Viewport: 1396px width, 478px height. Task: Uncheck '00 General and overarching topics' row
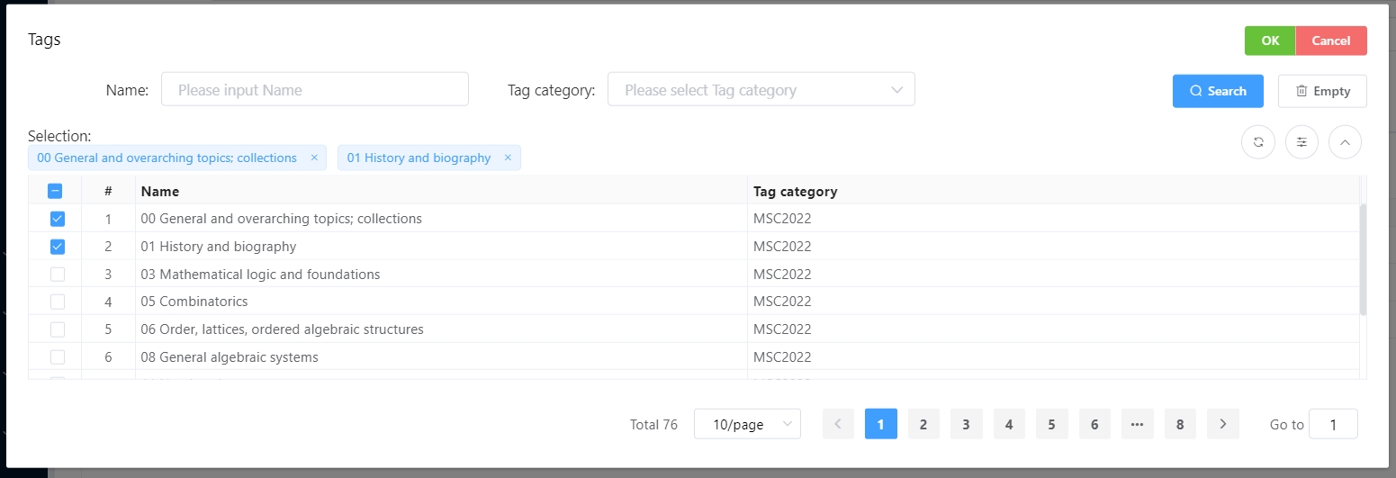(58, 219)
